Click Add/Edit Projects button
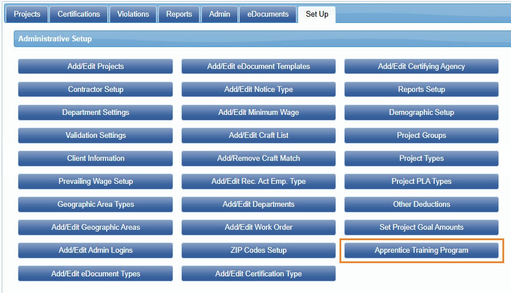The image size is (511, 293). coord(95,66)
